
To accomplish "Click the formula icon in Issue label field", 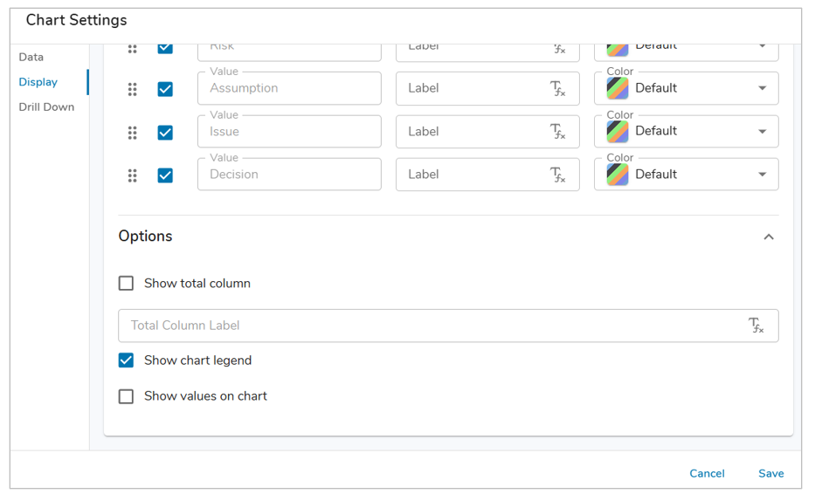I will (x=558, y=132).
